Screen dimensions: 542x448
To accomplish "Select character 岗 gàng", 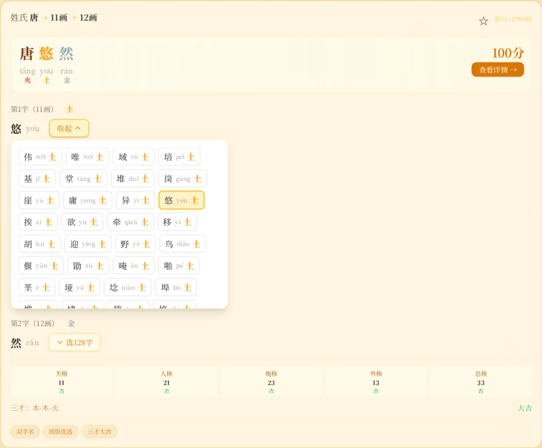I will (x=182, y=178).
